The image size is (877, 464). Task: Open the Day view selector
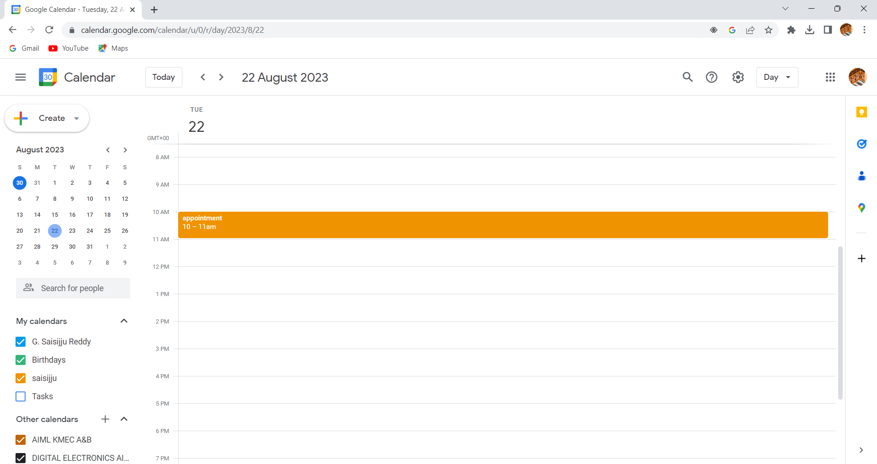tap(777, 77)
